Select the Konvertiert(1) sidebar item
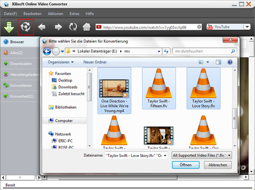This screenshot has height=190, width=255. coord(20,96)
